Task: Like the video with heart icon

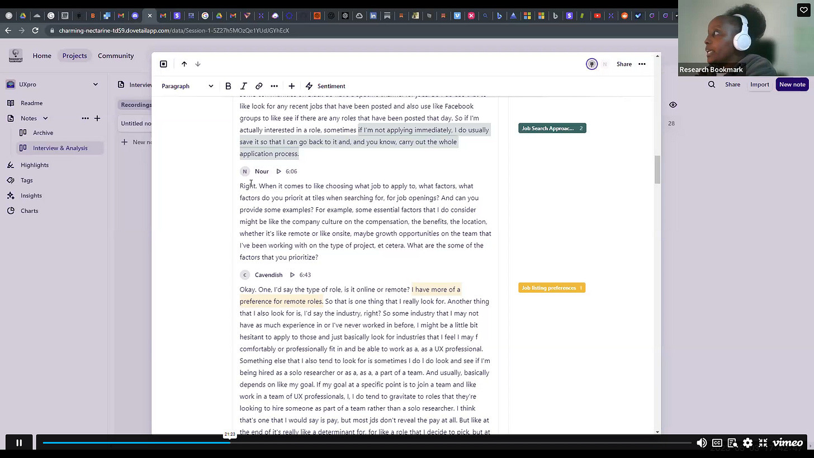Action: (803, 9)
